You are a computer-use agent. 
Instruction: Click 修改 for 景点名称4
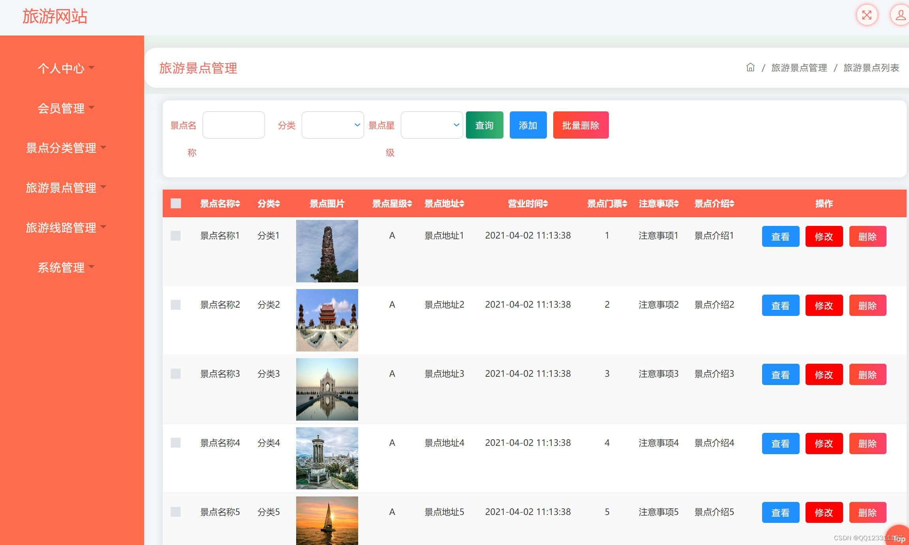[x=824, y=444]
